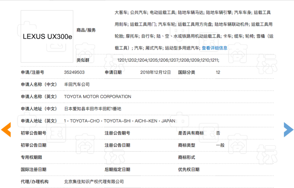Click the shared trademark value 否
Screen dimensions: 294x188
(x=218, y=133)
